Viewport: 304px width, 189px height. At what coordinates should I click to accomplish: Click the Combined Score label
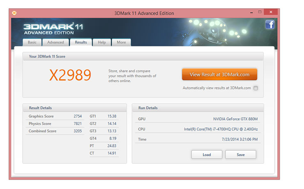(x=42, y=131)
